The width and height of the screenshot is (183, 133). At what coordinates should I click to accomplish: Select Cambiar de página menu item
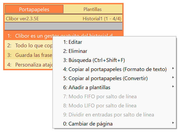pyautogui.click(x=115, y=124)
